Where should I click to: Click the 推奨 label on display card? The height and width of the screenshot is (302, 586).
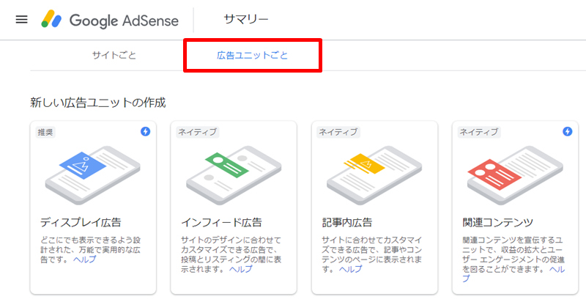click(45, 133)
